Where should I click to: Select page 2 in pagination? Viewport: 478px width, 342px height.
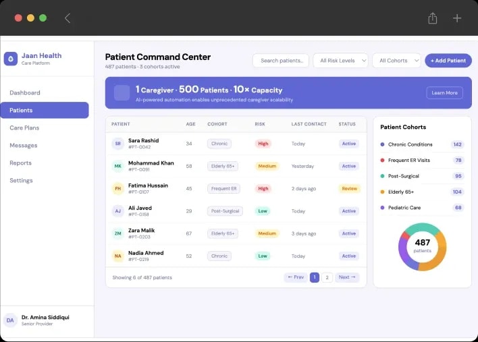327,277
